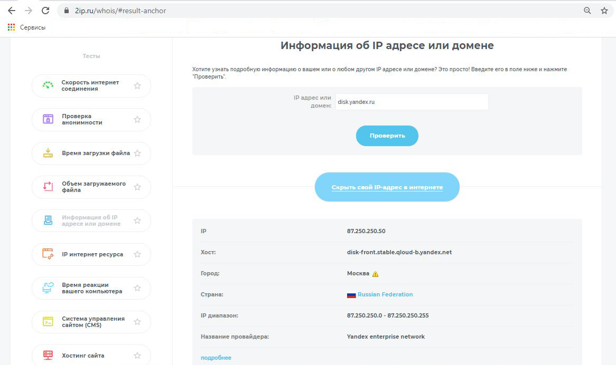Click the IP диапазон label
Screen dimensions: 616x365
[219, 315]
